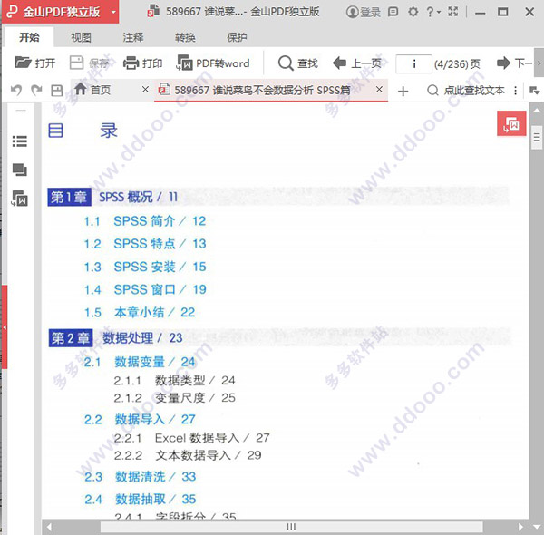The height and width of the screenshot is (535, 544).
Task: Click the 点此查找文本 search box
Action: click(466, 90)
